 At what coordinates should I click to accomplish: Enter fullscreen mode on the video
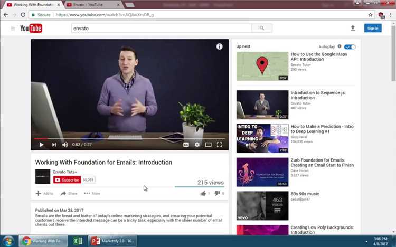point(220,145)
